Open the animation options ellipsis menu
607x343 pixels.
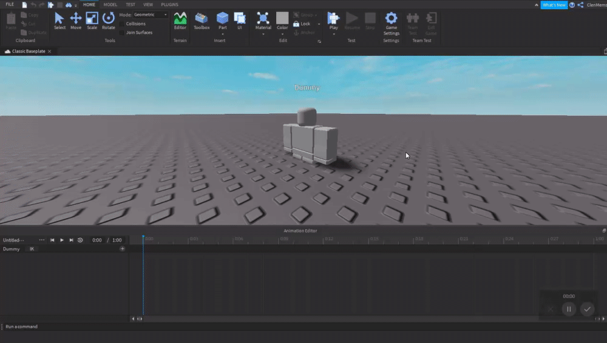tap(41, 240)
